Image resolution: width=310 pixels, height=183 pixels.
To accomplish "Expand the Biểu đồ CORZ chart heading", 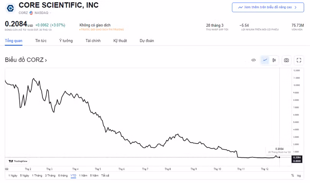I will pos(26,60).
